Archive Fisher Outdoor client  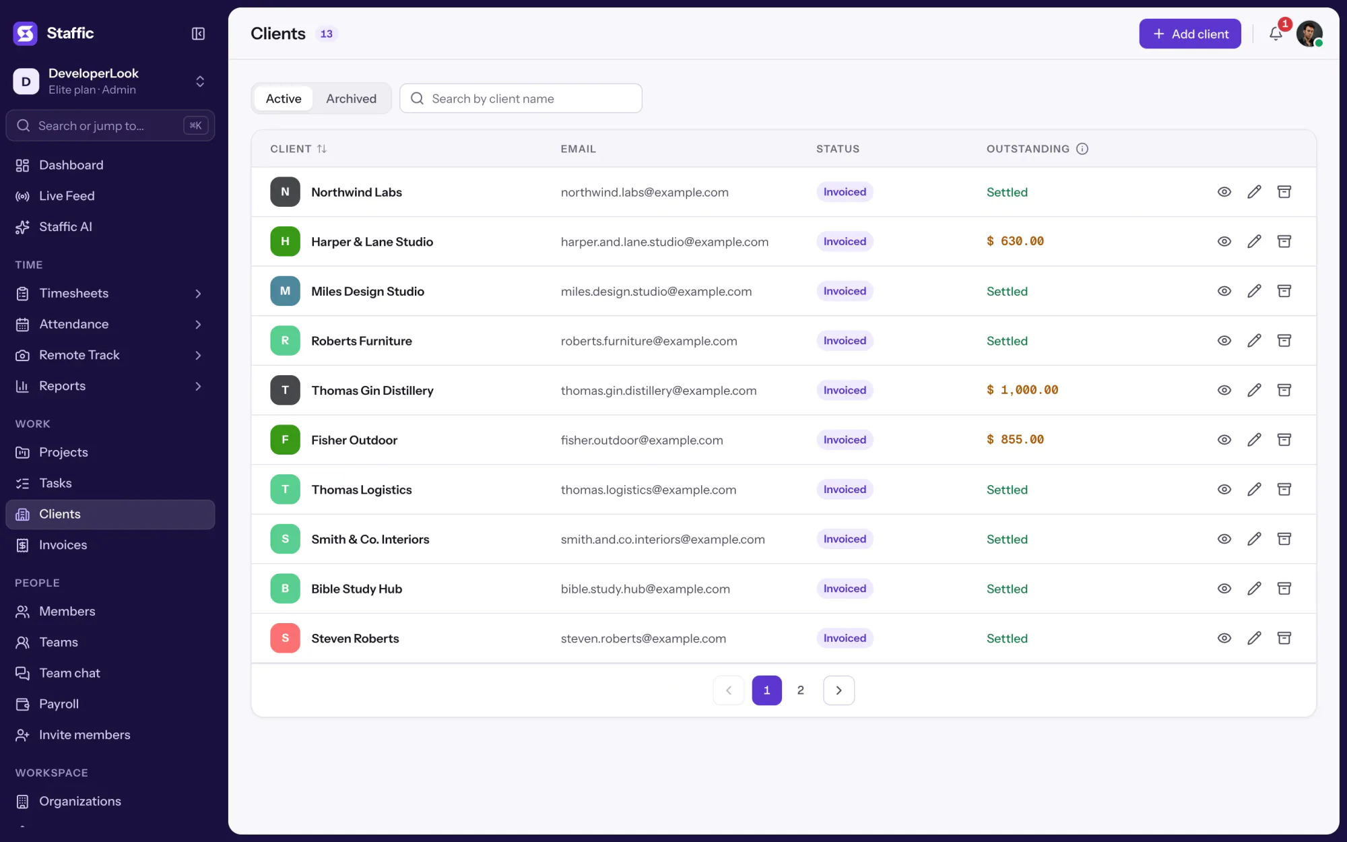1284,440
